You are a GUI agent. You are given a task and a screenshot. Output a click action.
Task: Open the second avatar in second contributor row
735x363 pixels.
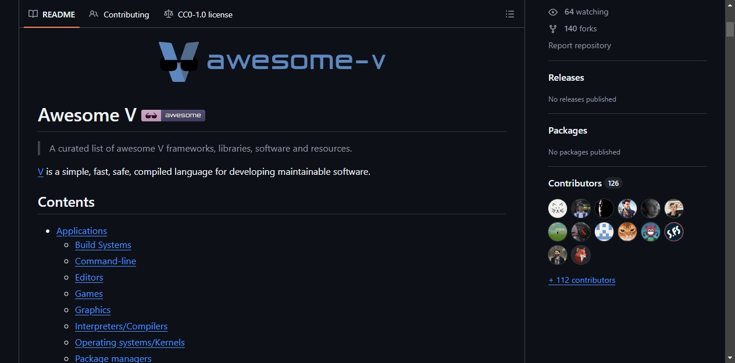(581, 232)
